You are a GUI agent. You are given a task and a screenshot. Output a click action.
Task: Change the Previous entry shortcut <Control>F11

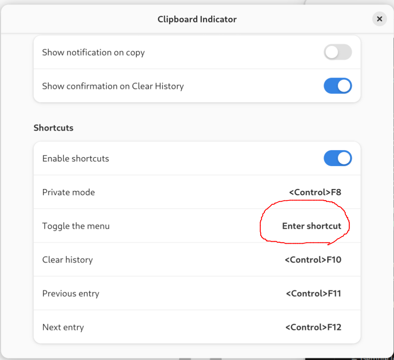[314, 293]
